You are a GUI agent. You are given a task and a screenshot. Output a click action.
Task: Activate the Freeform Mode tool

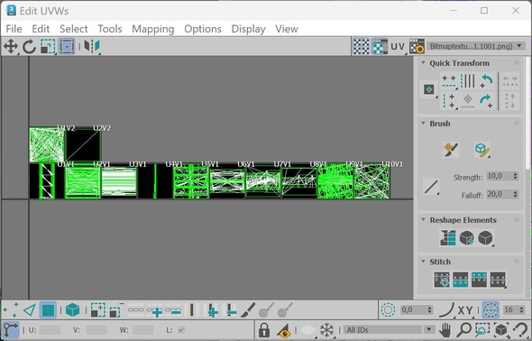pos(67,46)
